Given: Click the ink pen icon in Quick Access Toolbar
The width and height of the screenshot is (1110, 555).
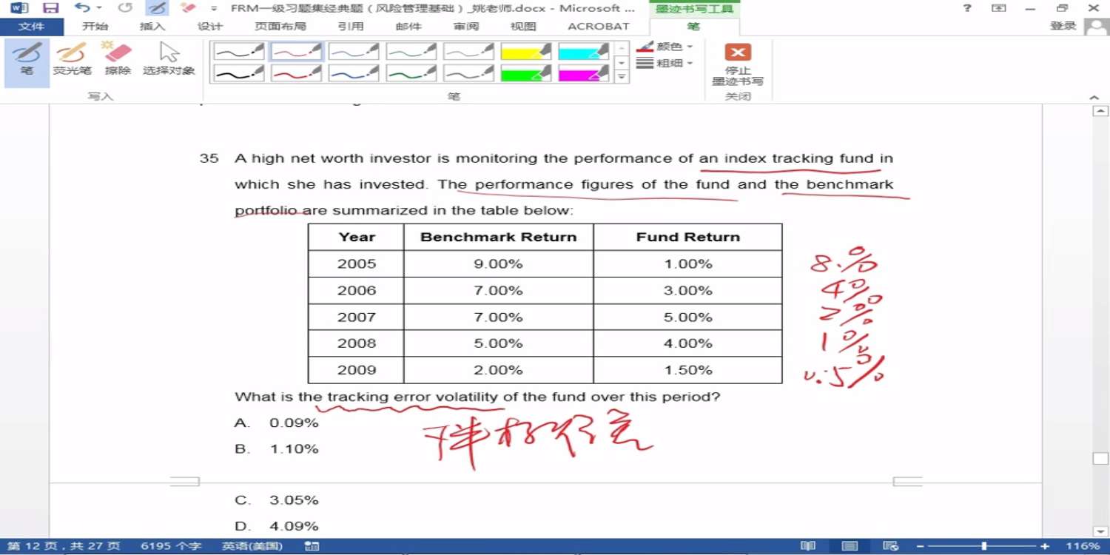Looking at the screenshot, I should pos(157,8).
